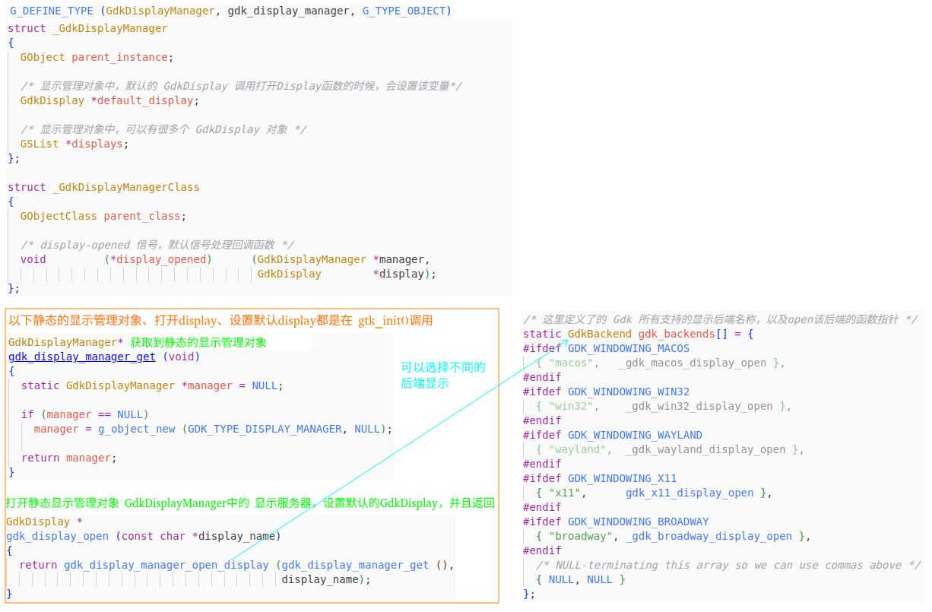Click the gdk_display_manager_open_display call

166,565
